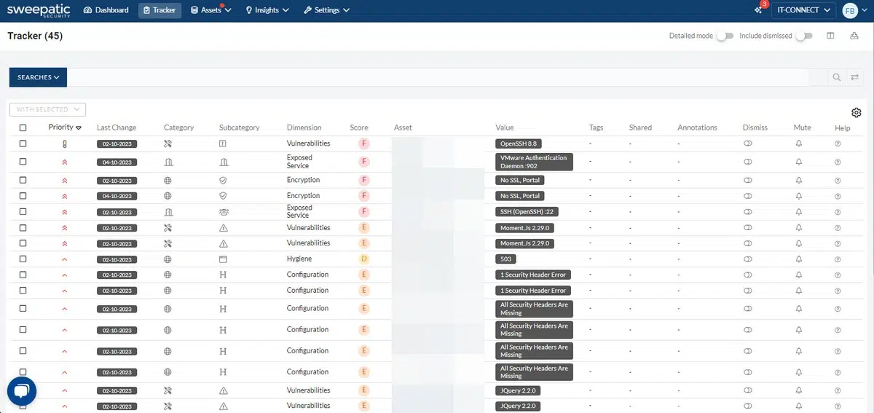This screenshot has height=413, width=874.
Task: Dismiss the OpenSSH 8.8 finding
Action: 747,143
